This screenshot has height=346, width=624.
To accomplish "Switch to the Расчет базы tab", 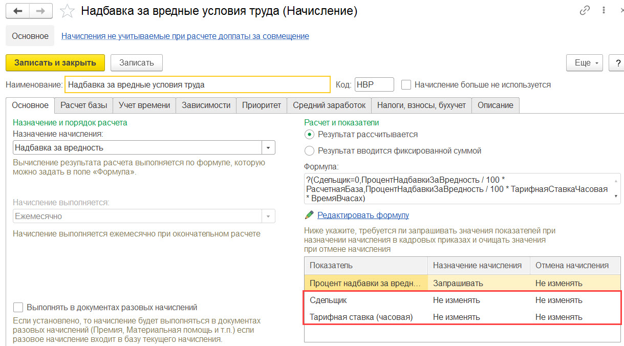I will click(83, 105).
